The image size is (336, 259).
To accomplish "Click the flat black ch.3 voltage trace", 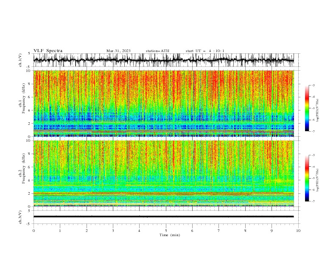I will point(163,217).
